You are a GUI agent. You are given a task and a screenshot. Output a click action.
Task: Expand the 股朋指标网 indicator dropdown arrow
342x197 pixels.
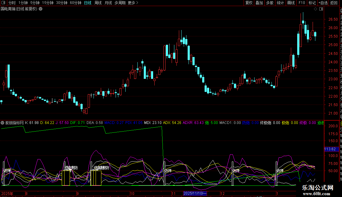[3, 123]
